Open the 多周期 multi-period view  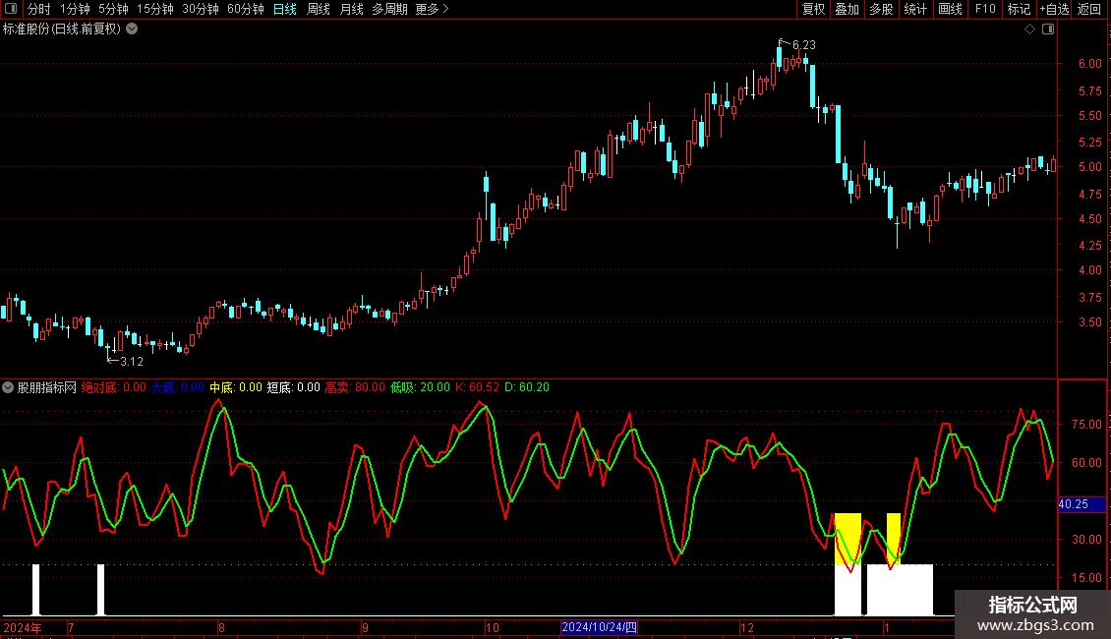389,9
